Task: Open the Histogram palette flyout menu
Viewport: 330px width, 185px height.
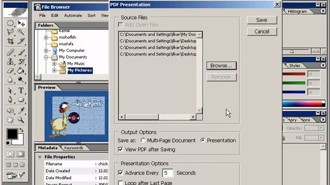Action: [x=323, y=11]
